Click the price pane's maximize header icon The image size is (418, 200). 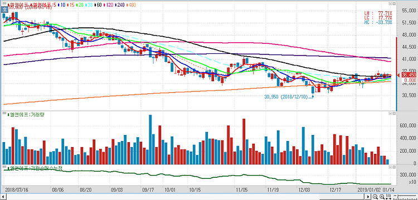pos(393,4)
